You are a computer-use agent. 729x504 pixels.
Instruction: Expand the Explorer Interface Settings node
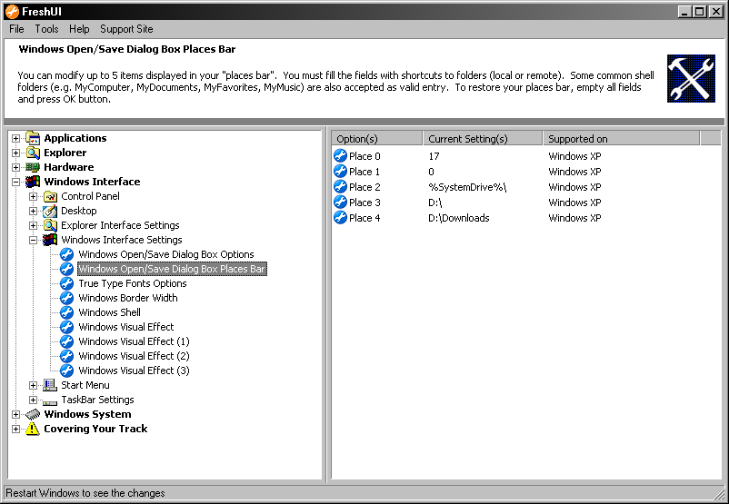point(33,226)
